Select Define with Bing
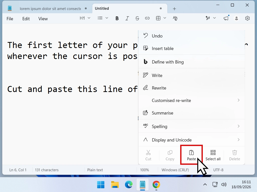Image resolution: width=257 pixels, height=192 pixels. tap(191, 62)
